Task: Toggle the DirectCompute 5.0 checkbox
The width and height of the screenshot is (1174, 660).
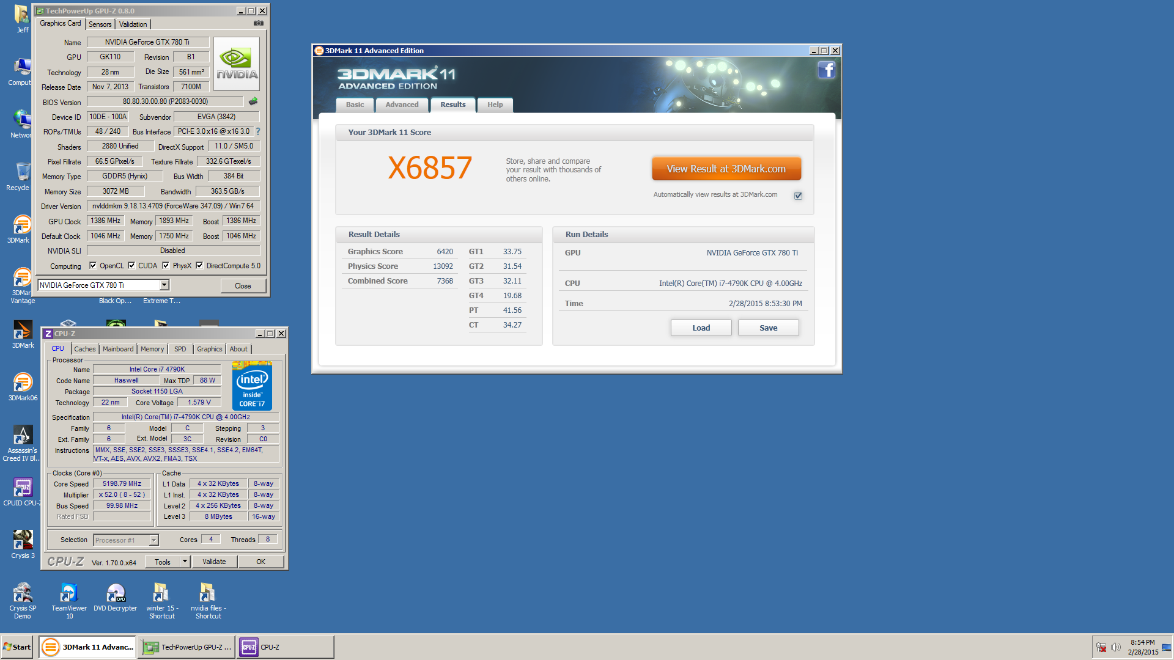Action: [199, 266]
